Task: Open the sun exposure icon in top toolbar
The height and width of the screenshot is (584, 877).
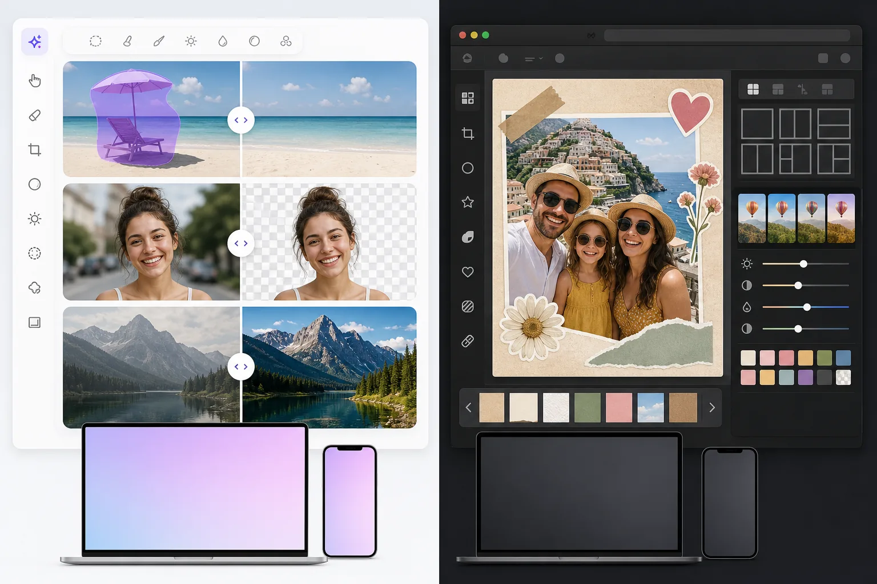Action: (191, 41)
